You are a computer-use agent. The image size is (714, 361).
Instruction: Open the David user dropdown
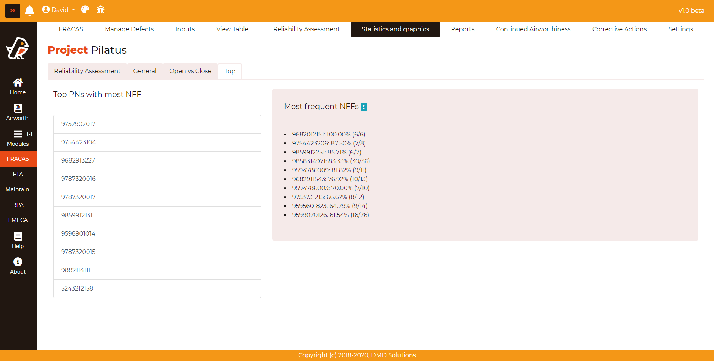pyautogui.click(x=59, y=10)
